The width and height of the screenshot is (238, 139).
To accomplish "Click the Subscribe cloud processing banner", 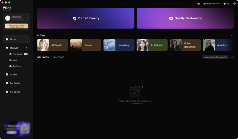I will [x=16, y=26].
